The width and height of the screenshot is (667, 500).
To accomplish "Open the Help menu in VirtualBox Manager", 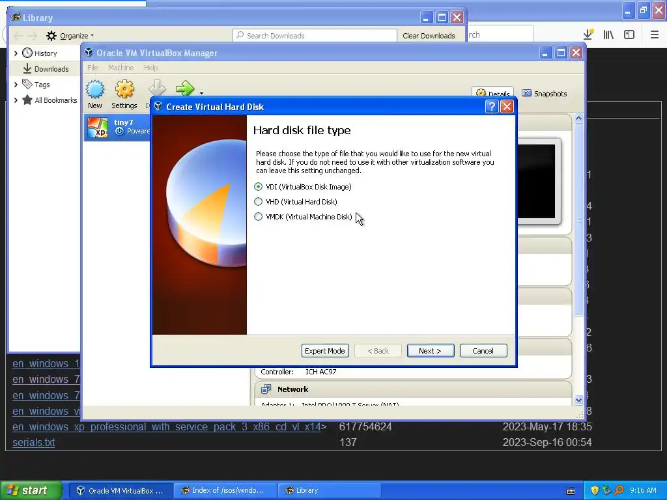I will pyautogui.click(x=150, y=68).
